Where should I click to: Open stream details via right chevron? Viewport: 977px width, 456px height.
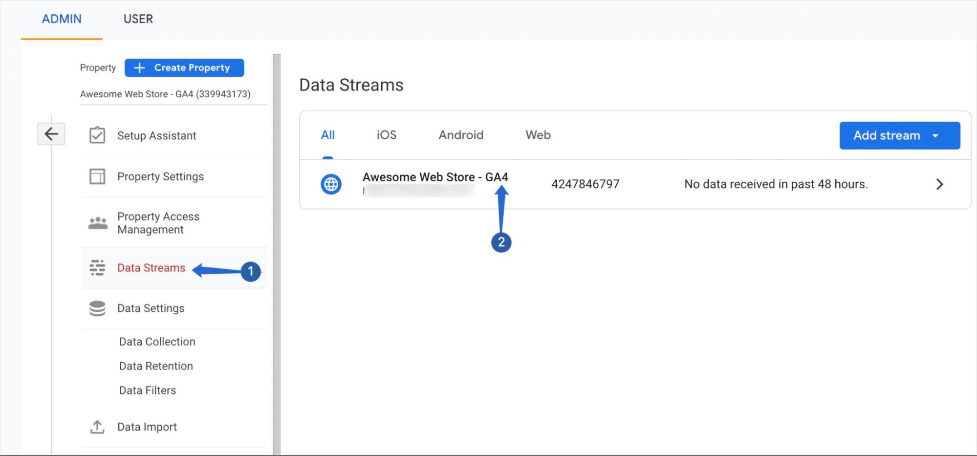click(x=939, y=184)
